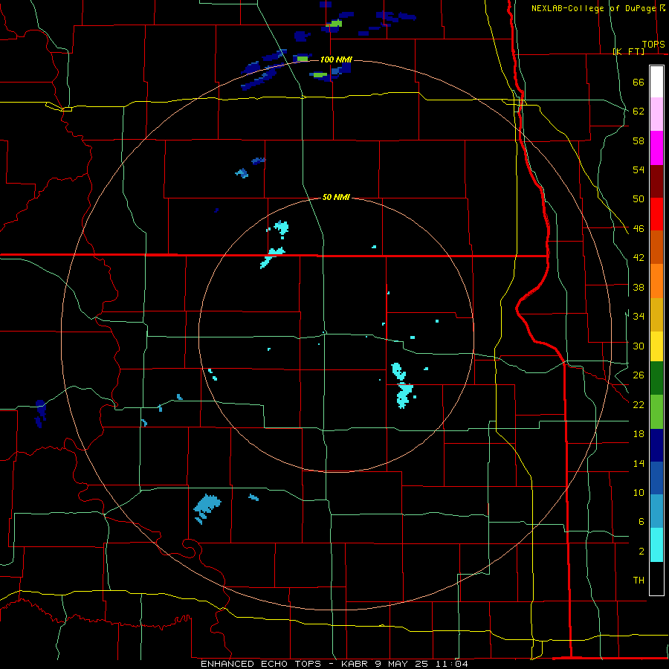Click the gold mustard legend band
This screenshot has width=669, height=669.
pos(656,314)
